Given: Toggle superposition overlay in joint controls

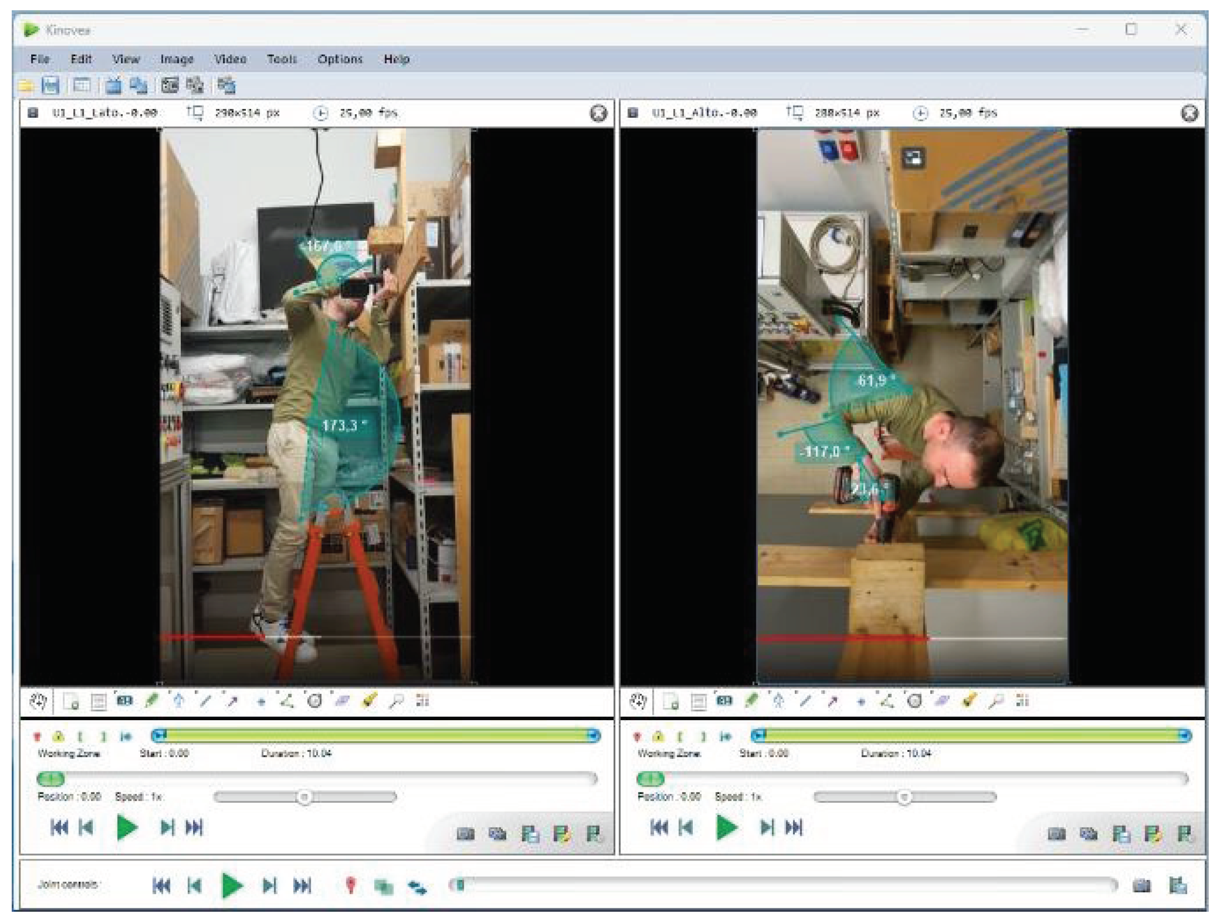Looking at the screenshot, I should (384, 886).
